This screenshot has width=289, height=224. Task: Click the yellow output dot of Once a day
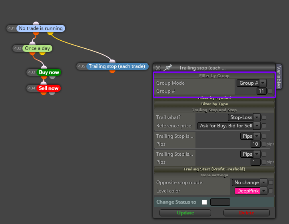point(42,54)
